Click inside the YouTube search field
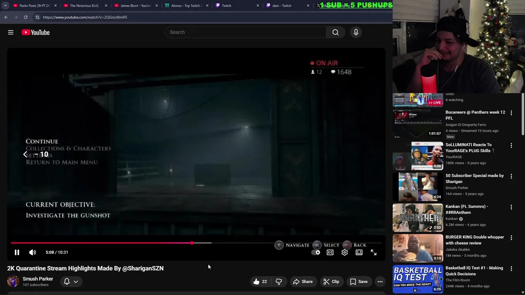The width and height of the screenshot is (525, 295). [245, 32]
